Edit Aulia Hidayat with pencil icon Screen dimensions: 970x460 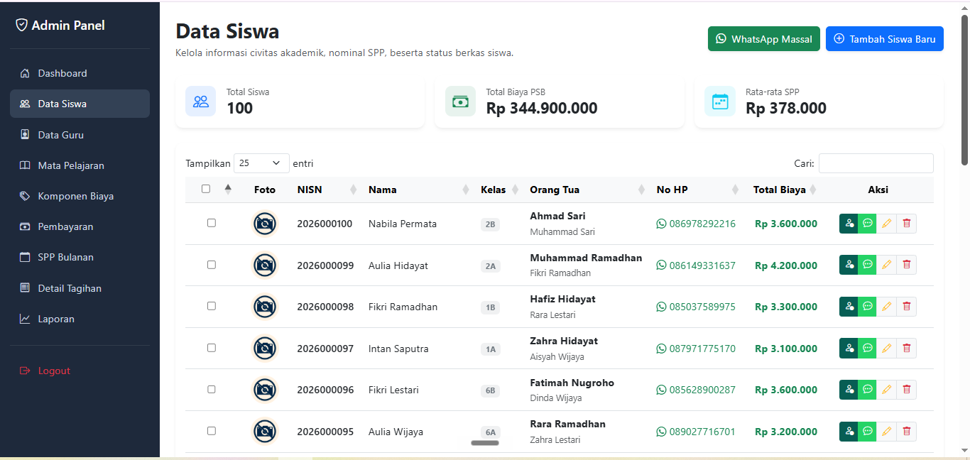pyautogui.click(x=886, y=265)
